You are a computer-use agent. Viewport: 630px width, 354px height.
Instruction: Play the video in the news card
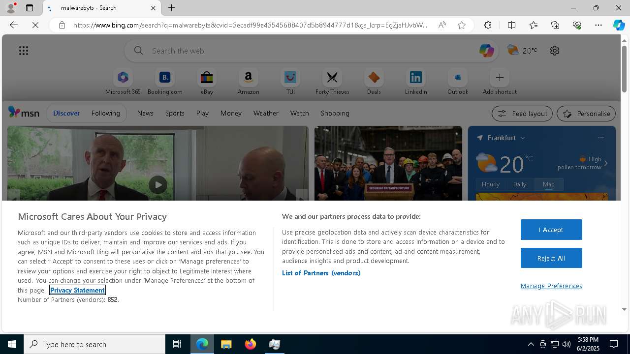point(158,185)
